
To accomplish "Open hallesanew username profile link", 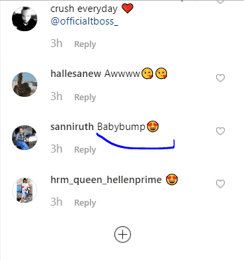I will coord(76,74).
